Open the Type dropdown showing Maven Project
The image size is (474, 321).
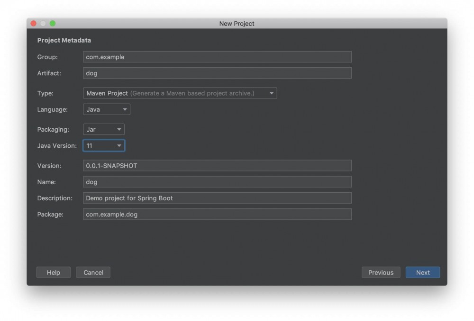click(180, 93)
